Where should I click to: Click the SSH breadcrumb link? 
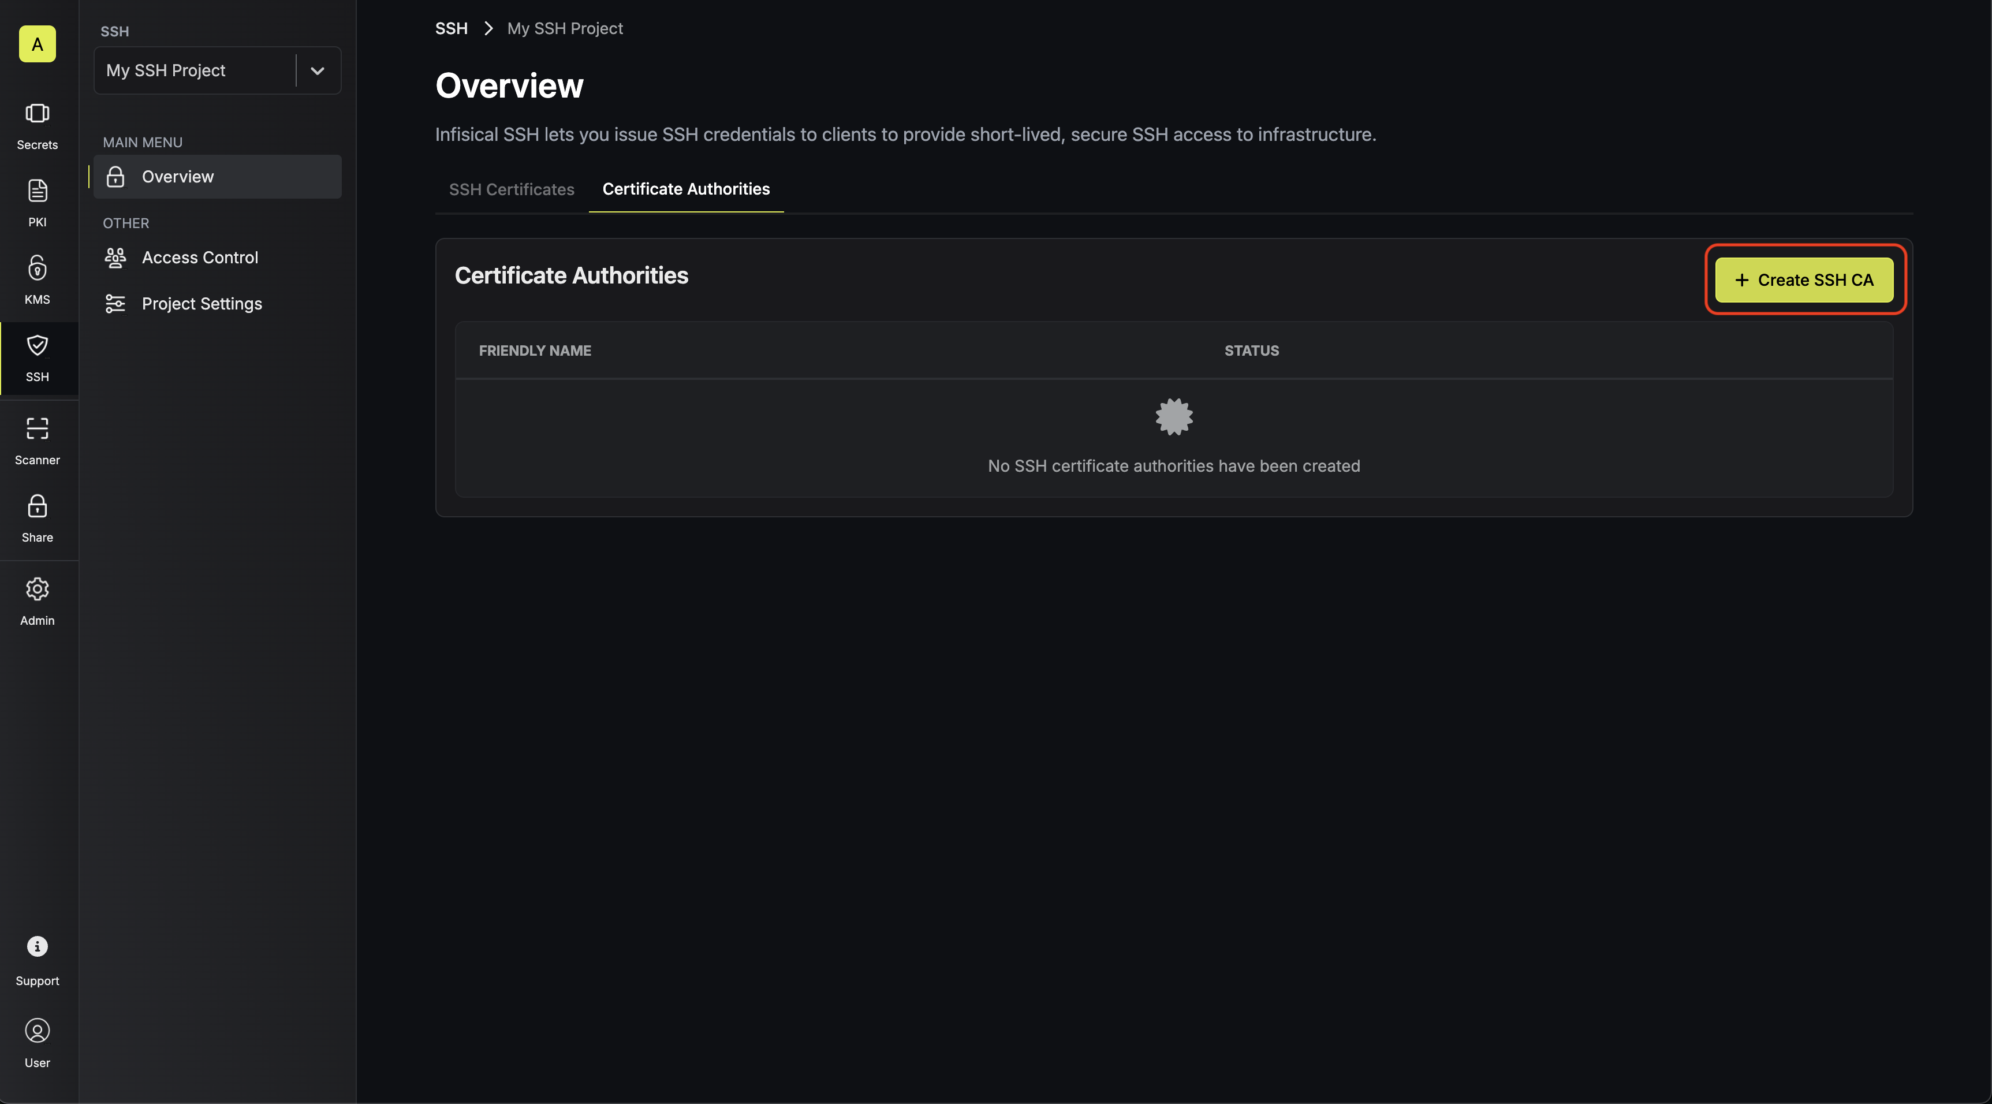coord(452,29)
